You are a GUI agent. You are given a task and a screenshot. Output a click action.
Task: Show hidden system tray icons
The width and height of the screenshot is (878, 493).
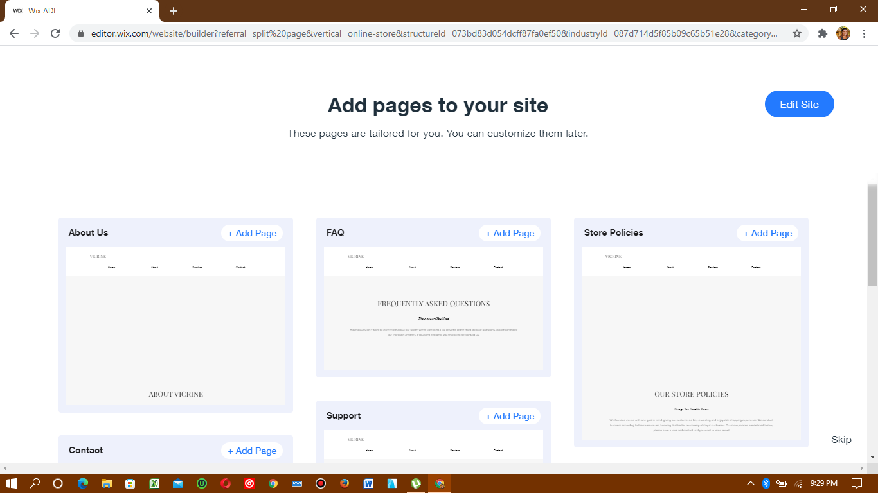750,483
